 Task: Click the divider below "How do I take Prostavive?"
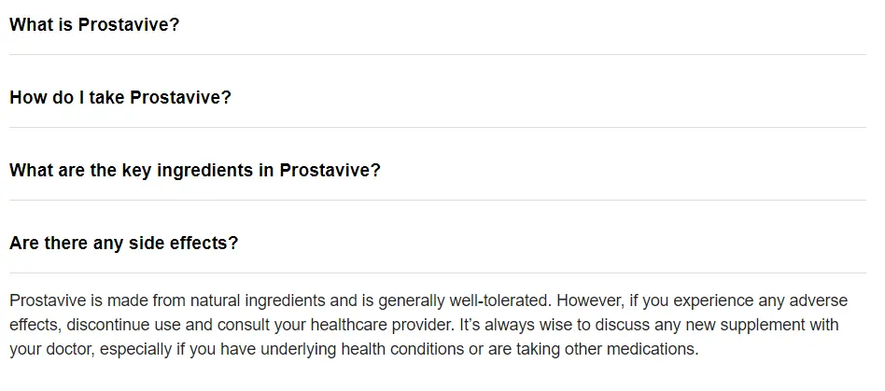coord(438,128)
